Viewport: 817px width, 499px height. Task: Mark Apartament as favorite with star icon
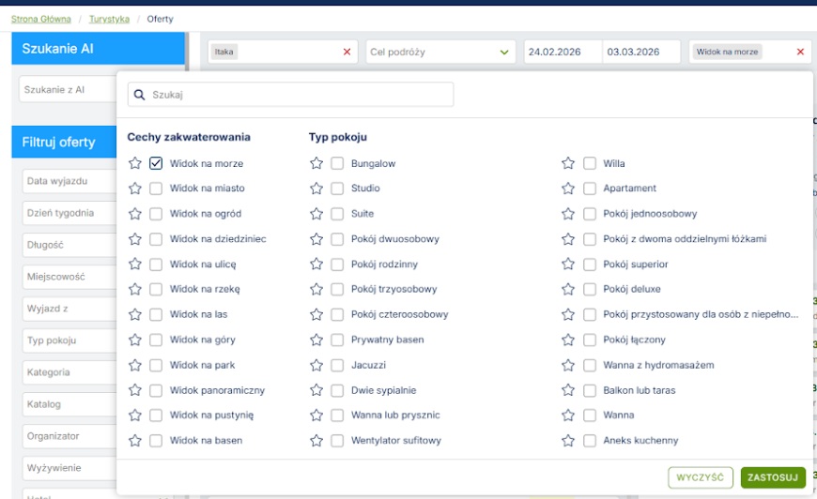point(568,189)
